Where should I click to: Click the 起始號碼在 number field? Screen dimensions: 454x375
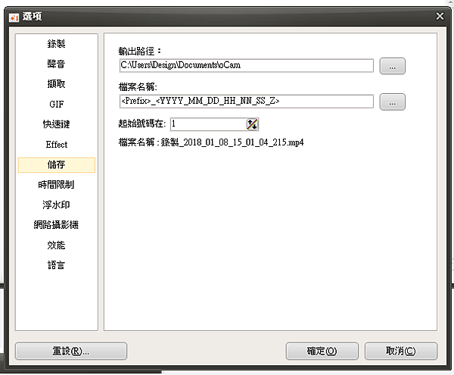(208, 124)
